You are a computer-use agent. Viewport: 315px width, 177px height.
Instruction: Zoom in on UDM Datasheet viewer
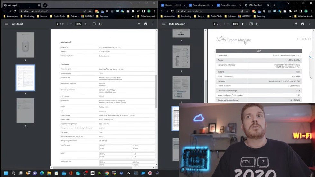[242, 24]
